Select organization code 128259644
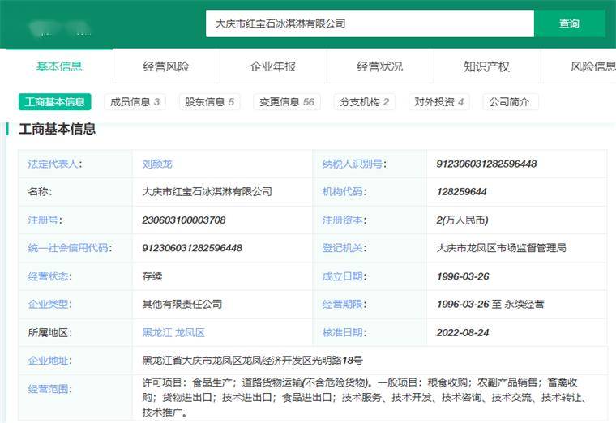 [461, 192]
